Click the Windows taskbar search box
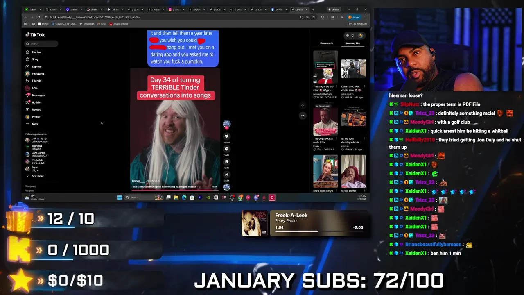The image size is (524, 295). 144,197
